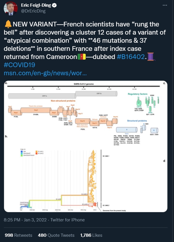Image resolution: width=174 pixels, height=242 pixels.
Task: Click the blue Spike protein cylinder
Action: [126, 130]
